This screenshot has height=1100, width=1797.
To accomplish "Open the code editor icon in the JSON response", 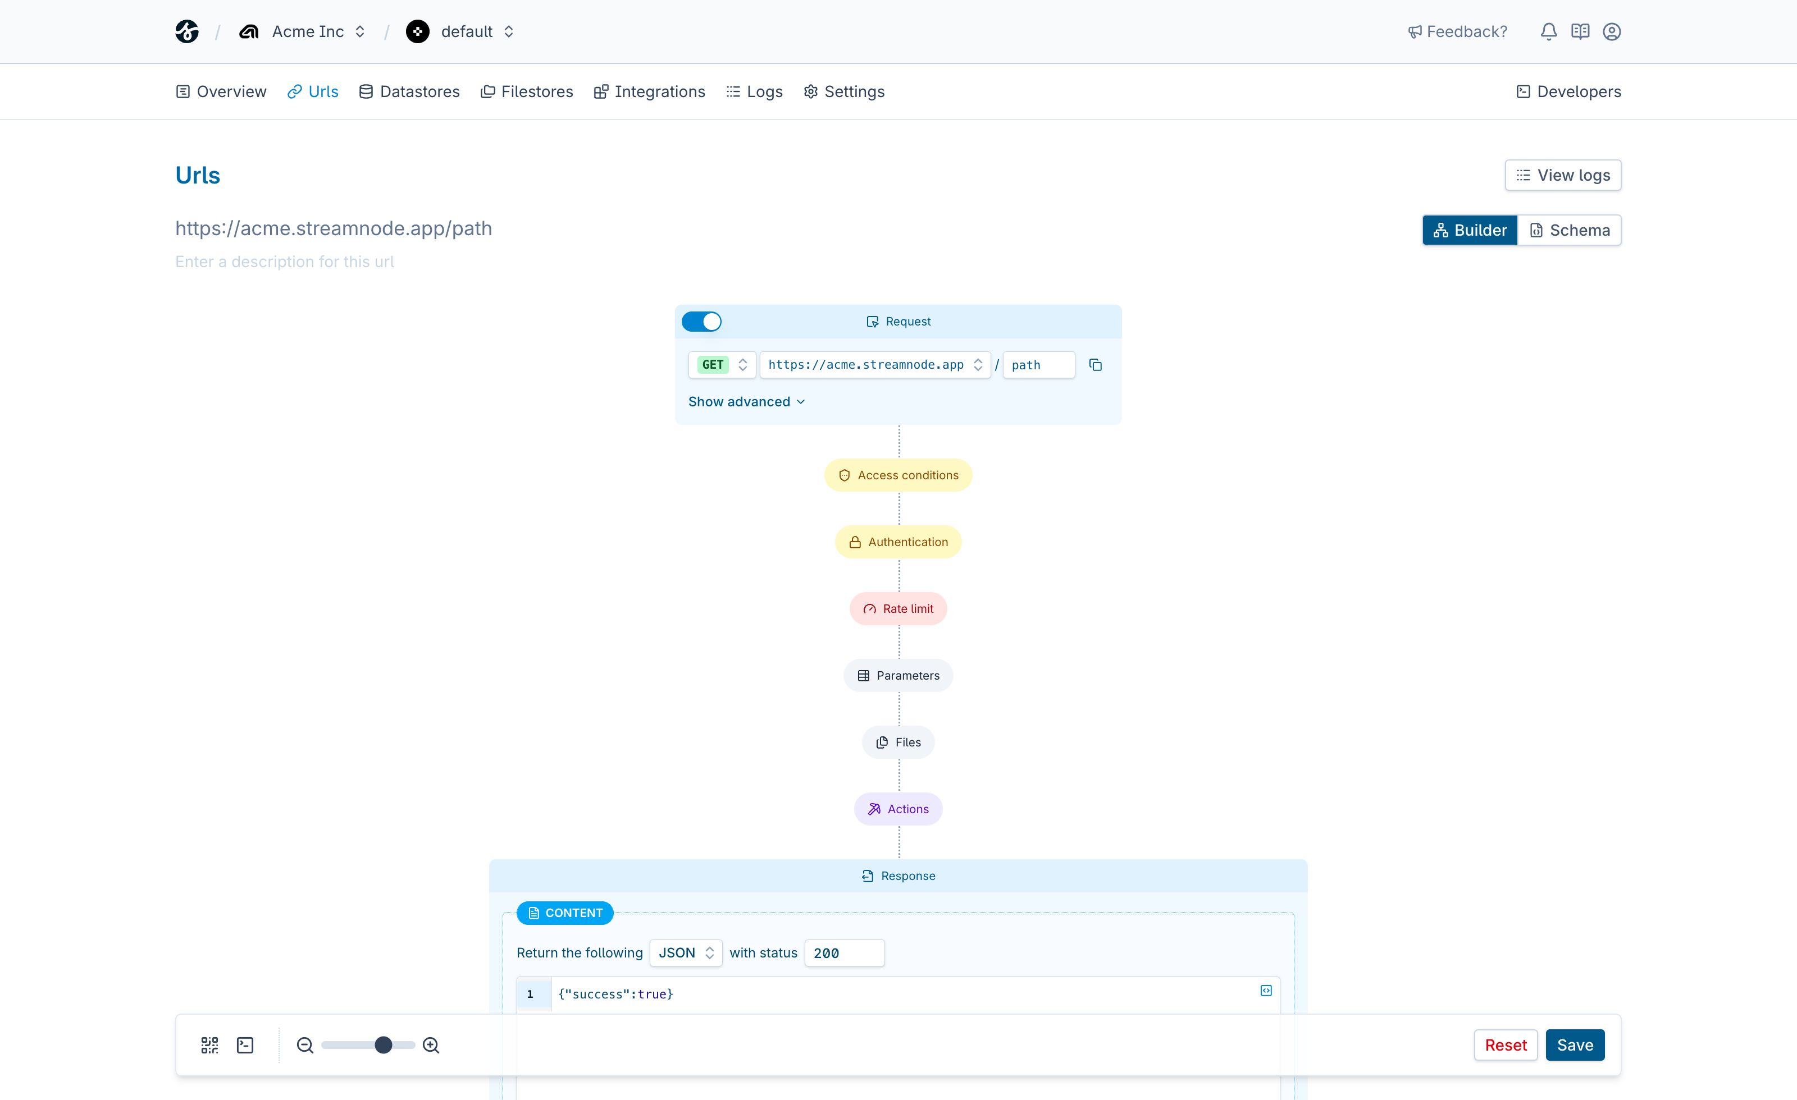I will 1265,991.
